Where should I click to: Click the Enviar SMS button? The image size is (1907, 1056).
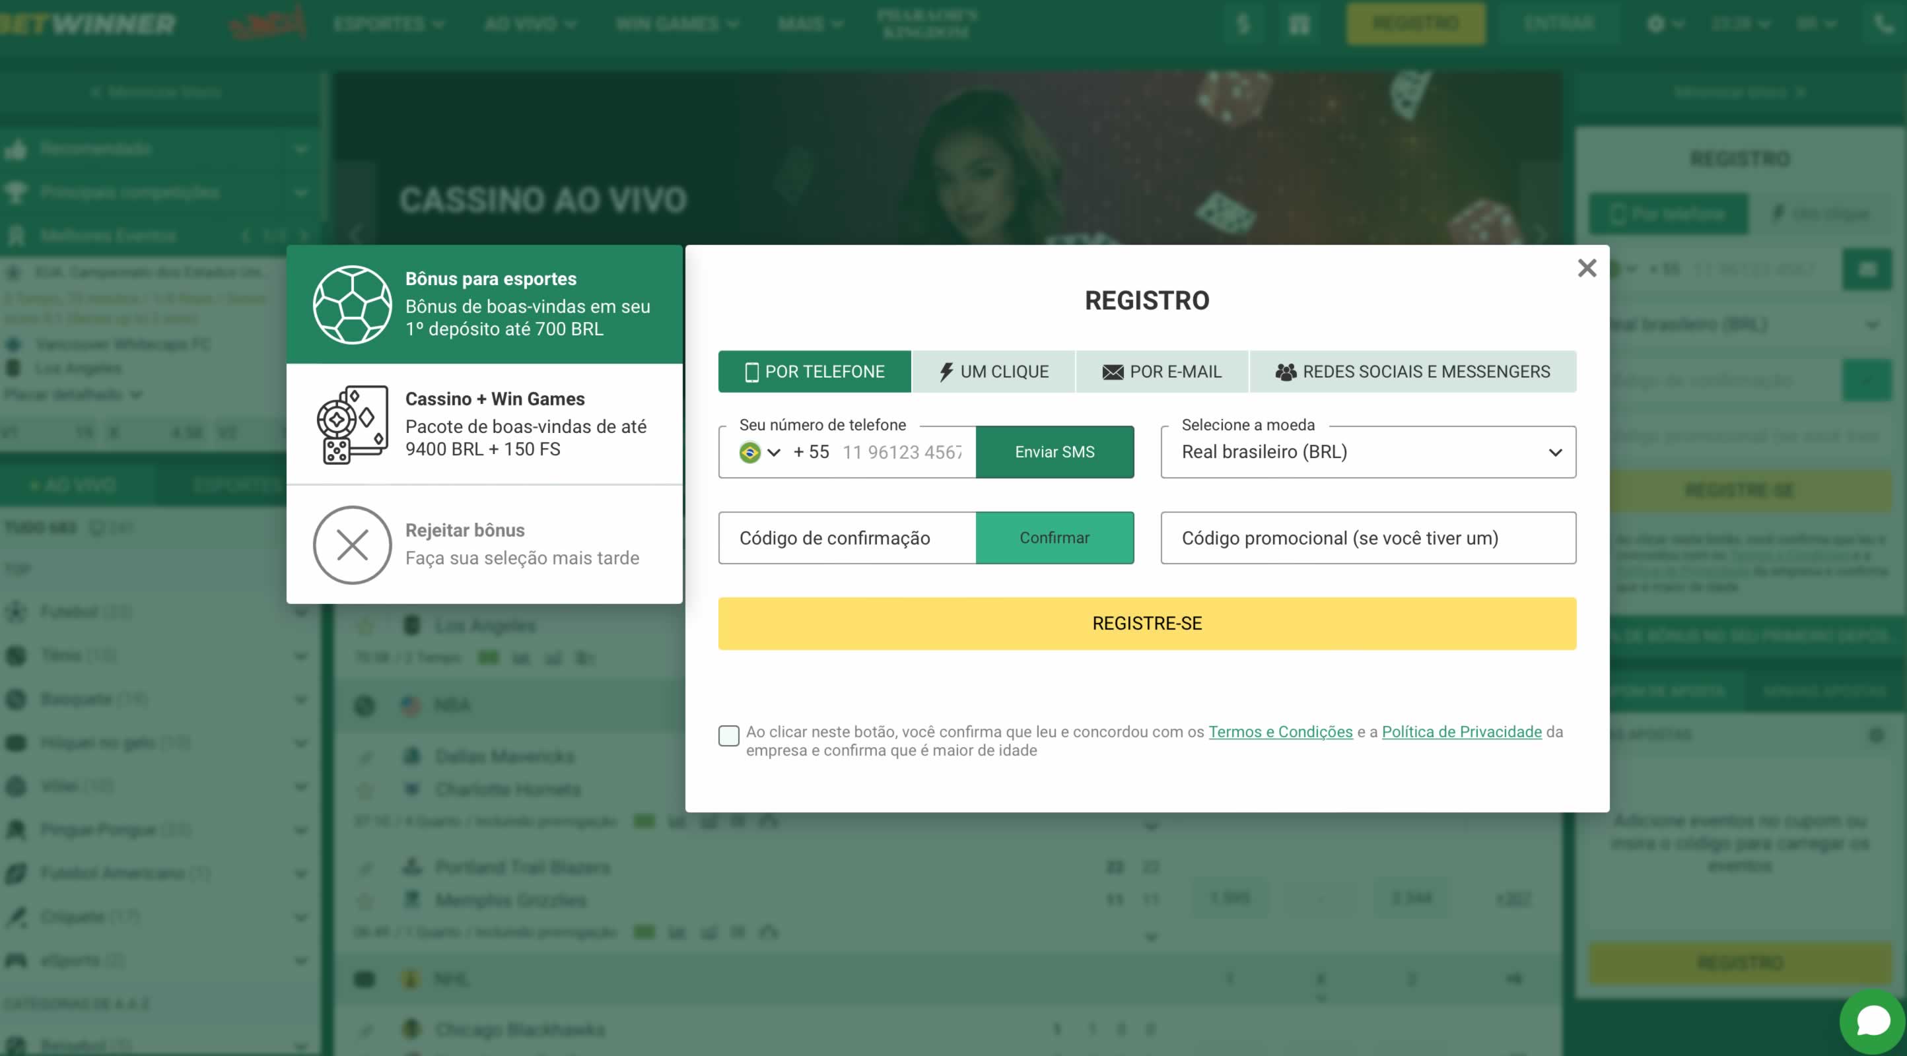(1054, 452)
